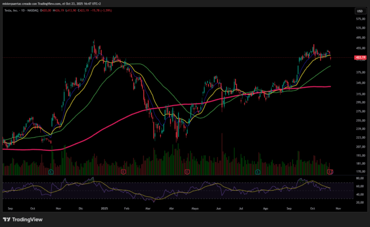This screenshot has height=227, width=370.
Task: Select the red 423,19 current price label
Action: [x=359, y=57]
